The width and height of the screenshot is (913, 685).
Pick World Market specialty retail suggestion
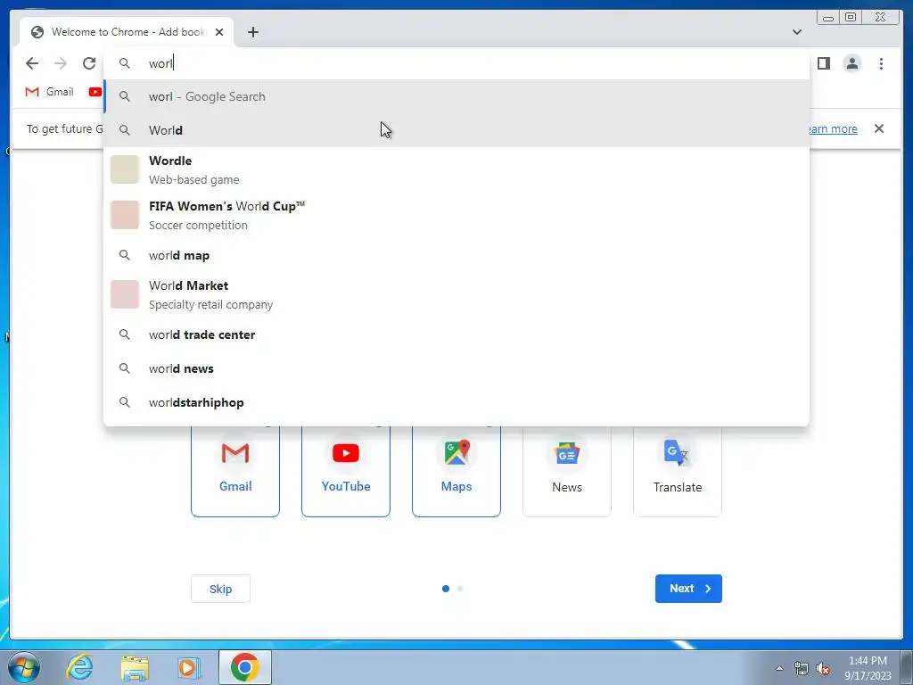(x=456, y=294)
